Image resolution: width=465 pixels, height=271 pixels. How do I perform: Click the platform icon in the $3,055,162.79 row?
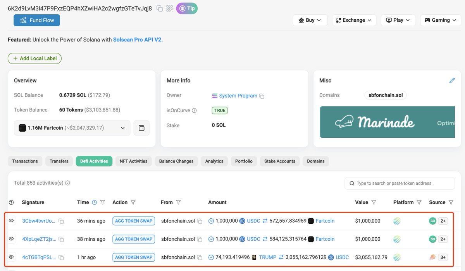[x=397, y=257]
